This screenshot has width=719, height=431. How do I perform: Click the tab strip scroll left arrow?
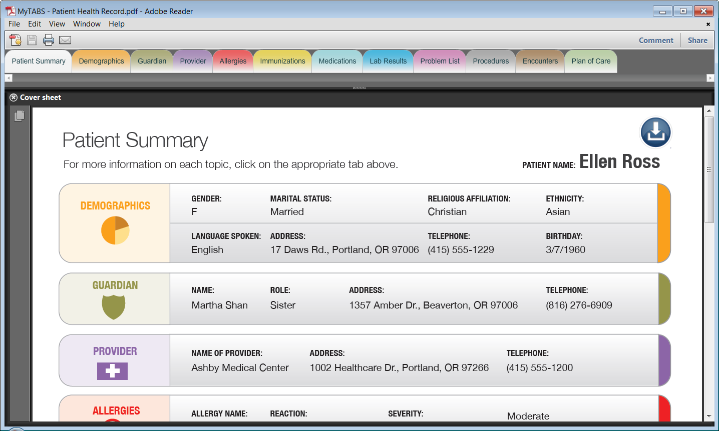point(8,78)
